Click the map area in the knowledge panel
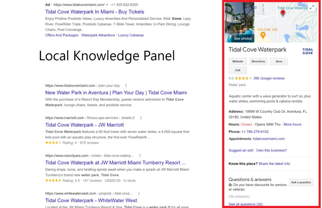Screen dimensions: 322x208 (x=286, y=22)
